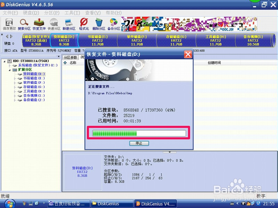Close the recover files dialog
Screen dimensions: 278x208
point(188,54)
